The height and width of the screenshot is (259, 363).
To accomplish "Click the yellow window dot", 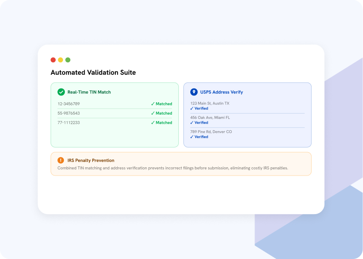I will click(x=60, y=60).
